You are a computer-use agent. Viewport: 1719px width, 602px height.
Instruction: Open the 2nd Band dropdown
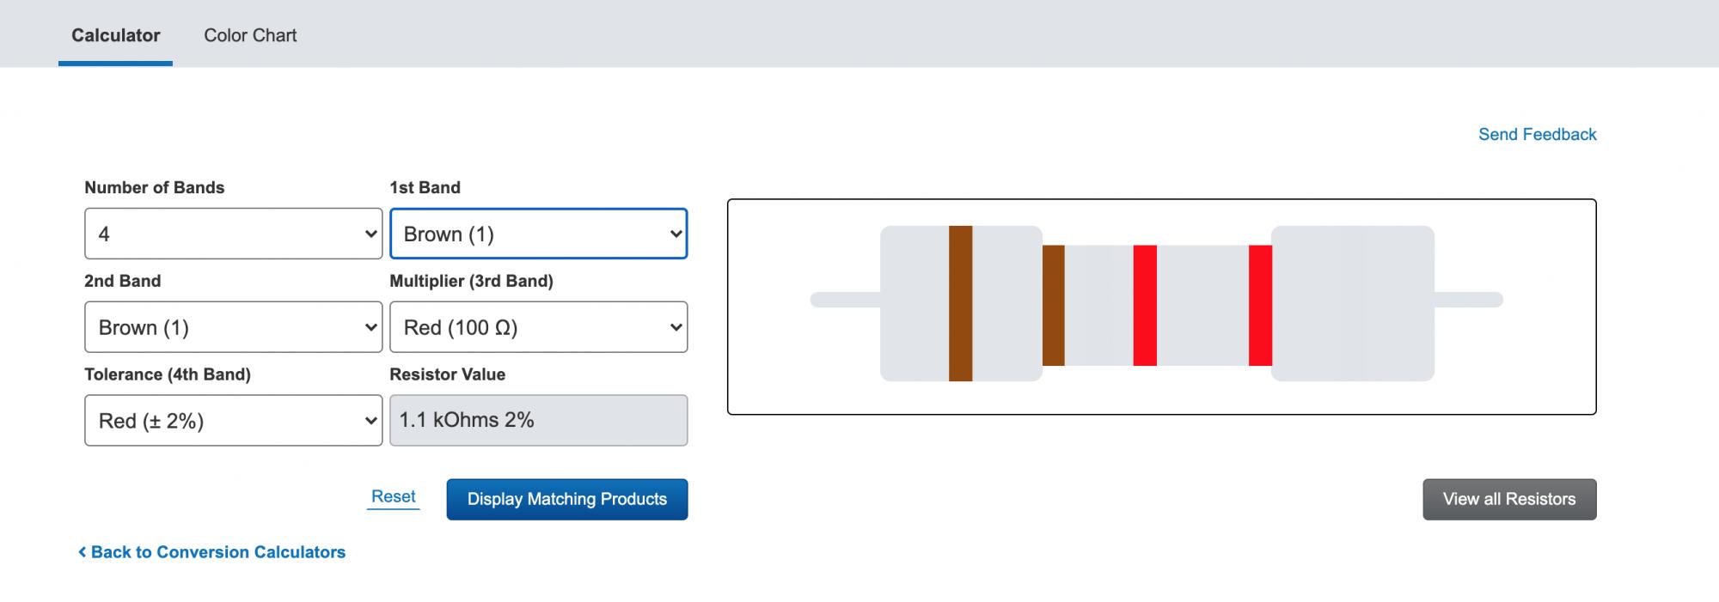(x=233, y=327)
